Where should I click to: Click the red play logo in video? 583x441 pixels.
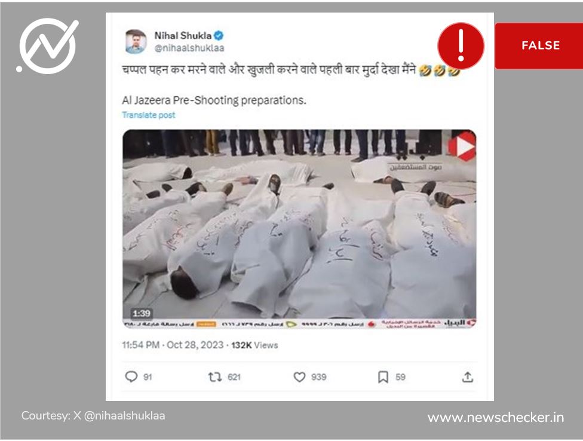462,146
